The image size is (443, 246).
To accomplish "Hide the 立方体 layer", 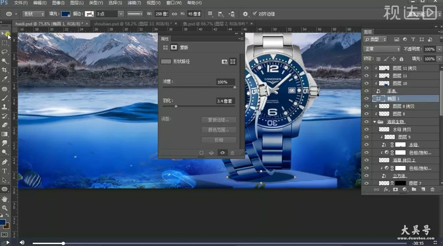I will [x=366, y=176].
